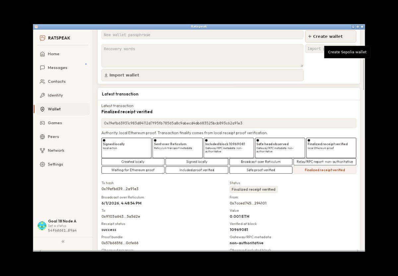Click the Messages speech bubble icon

[x=42, y=68]
